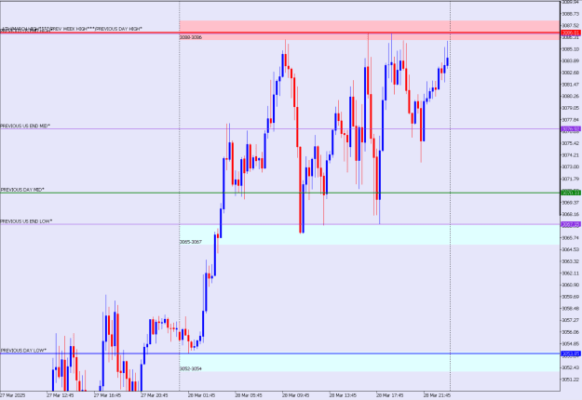Click the 3058.48 price axis value
582x400 pixels.
pos(571,309)
